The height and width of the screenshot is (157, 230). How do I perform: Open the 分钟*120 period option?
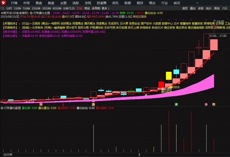[69, 8]
